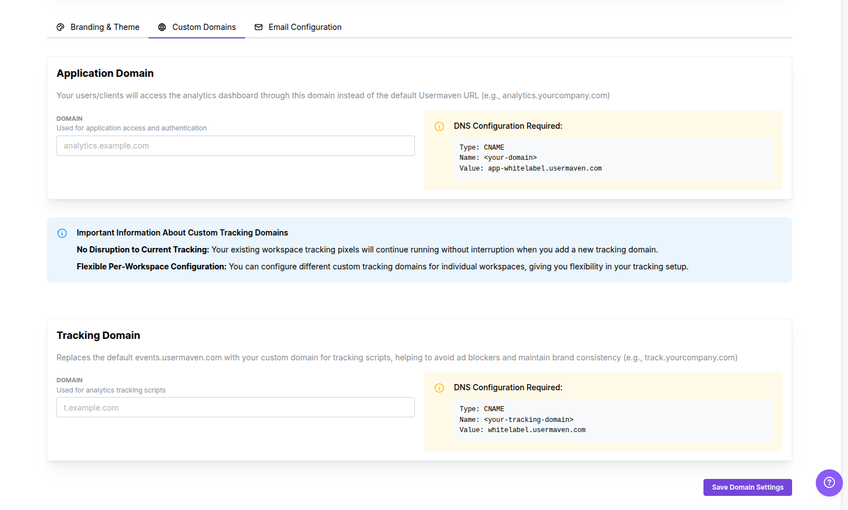Viewport: 848px width, 510px height.
Task: Click the info icon in Tracking Domain DNS box
Action: pos(439,388)
